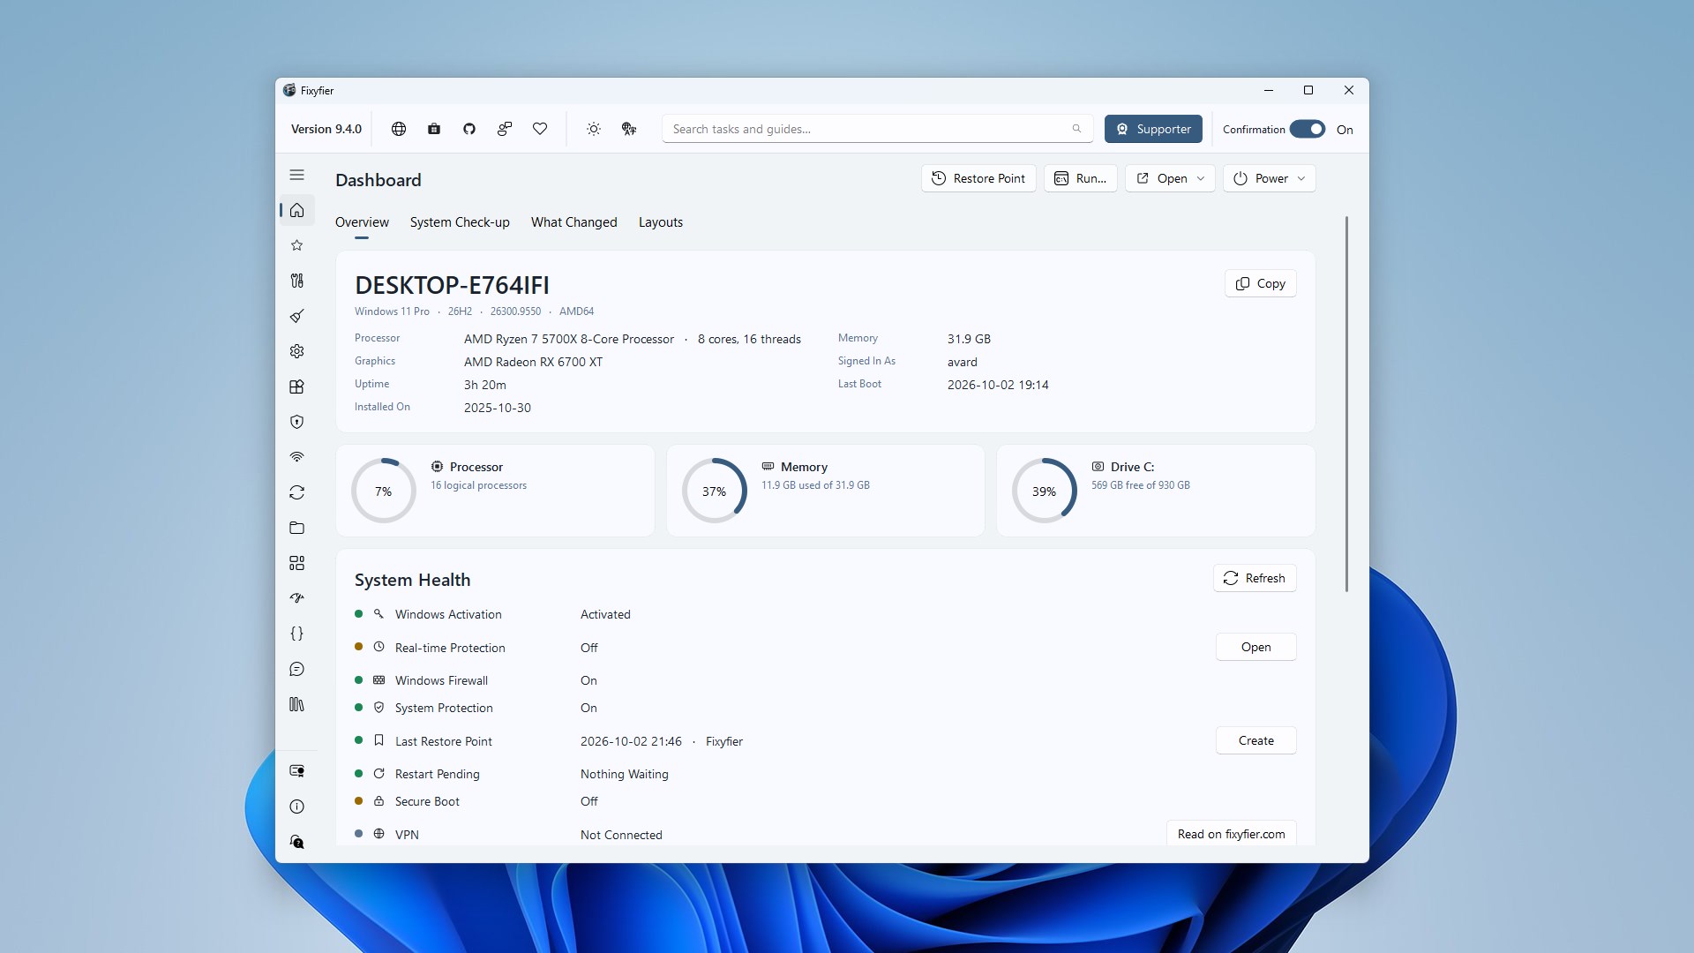Open the updates sync-arrows sidebar icon

[297, 492]
